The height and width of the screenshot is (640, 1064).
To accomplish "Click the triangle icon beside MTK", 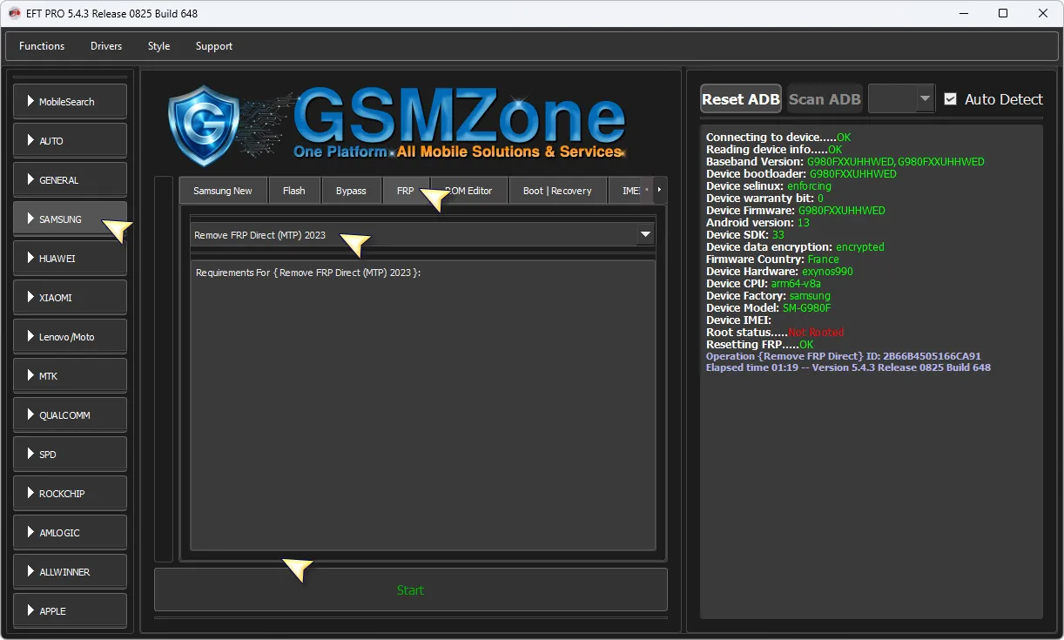I will (x=30, y=376).
